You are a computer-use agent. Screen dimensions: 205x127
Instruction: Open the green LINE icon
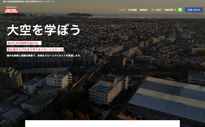click(x=180, y=10)
